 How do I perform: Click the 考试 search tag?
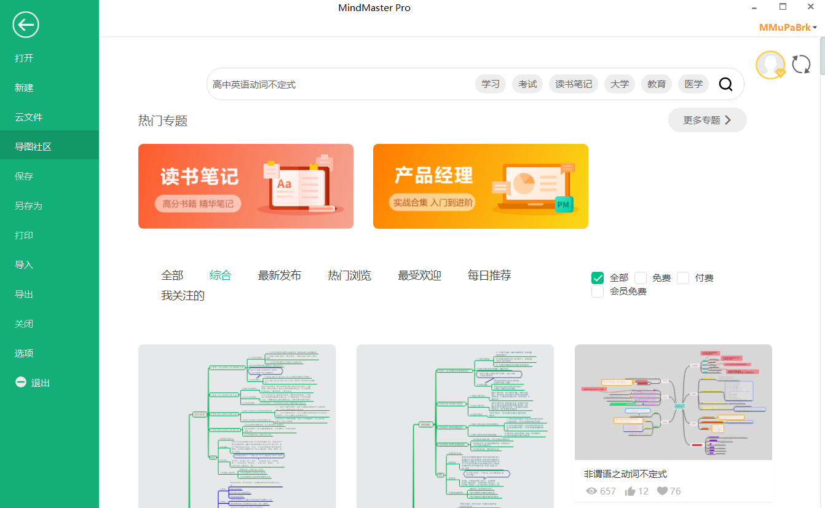coord(527,84)
